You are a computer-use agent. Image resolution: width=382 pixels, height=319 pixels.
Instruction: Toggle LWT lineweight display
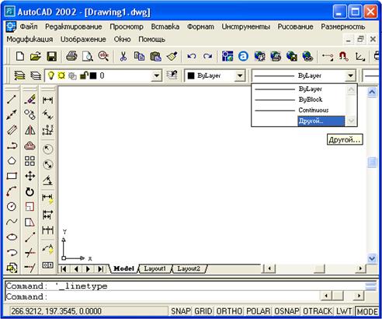(x=344, y=311)
